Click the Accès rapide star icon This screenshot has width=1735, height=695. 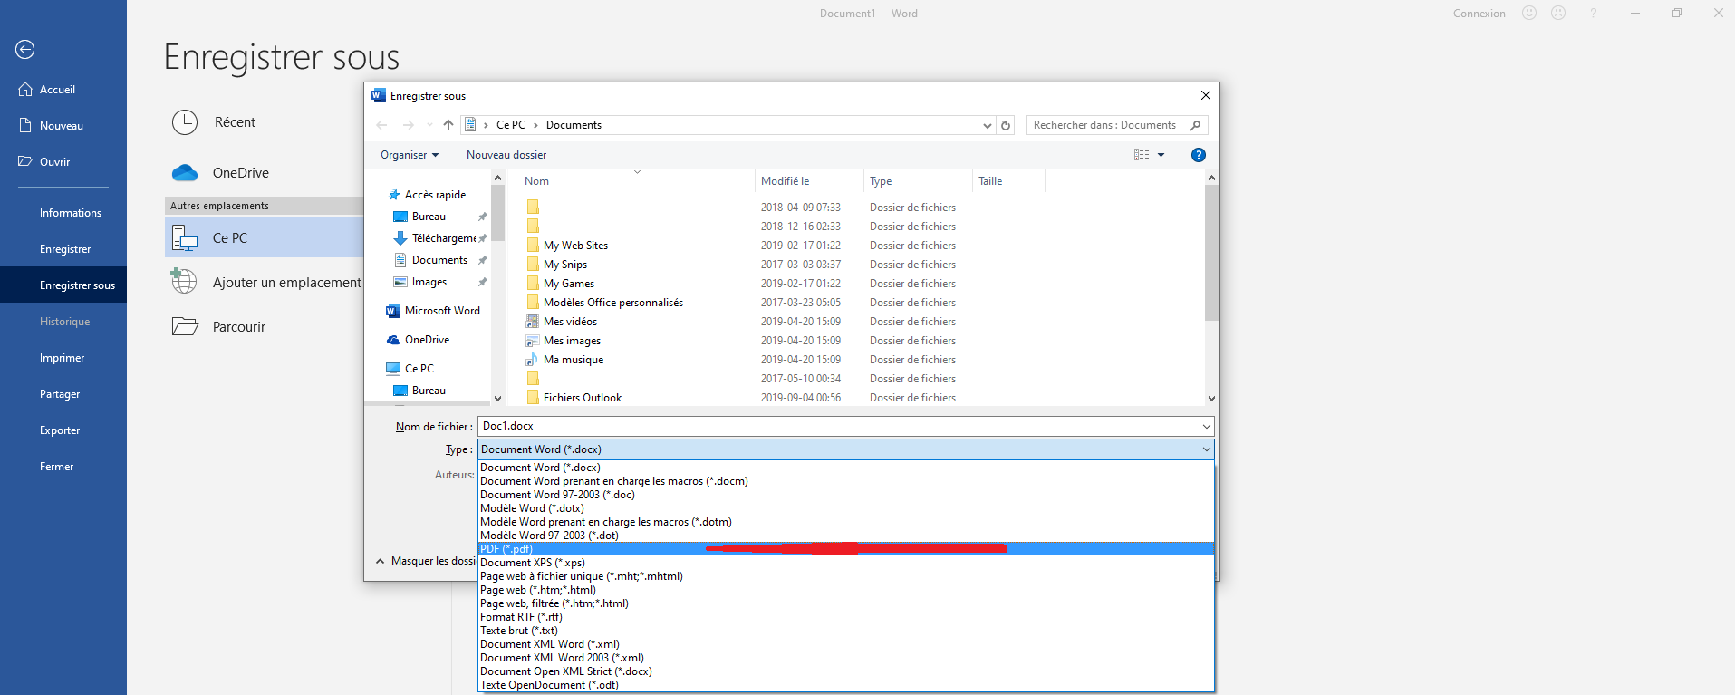pyautogui.click(x=394, y=195)
